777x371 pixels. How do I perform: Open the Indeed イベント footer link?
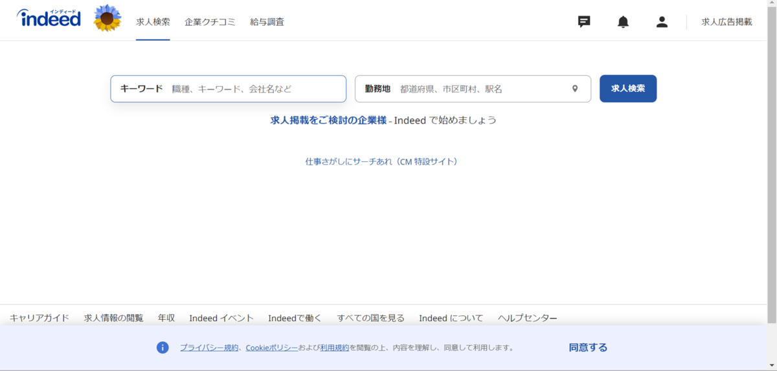pos(221,318)
